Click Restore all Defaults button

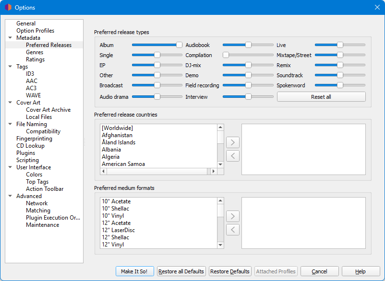(181, 271)
